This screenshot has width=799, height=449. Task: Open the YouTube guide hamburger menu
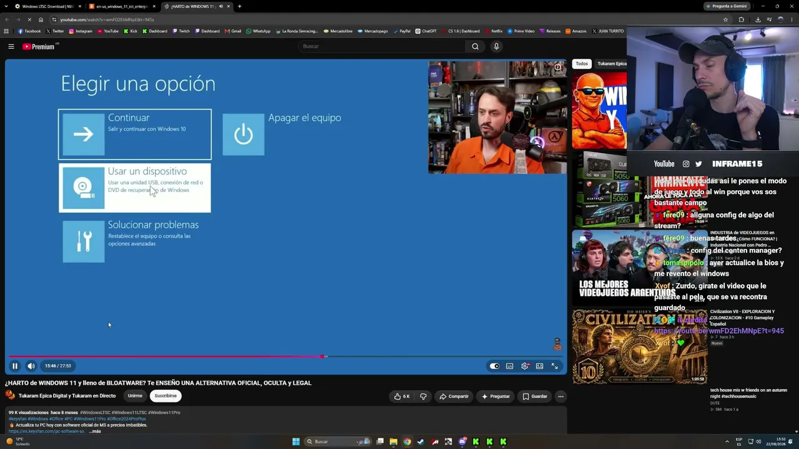click(x=11, y=46)
